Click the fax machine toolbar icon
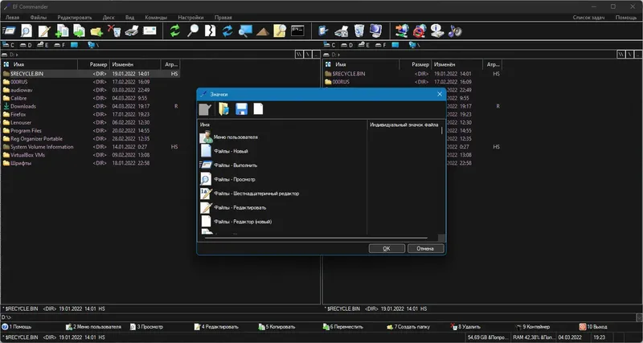 [341, 31]
